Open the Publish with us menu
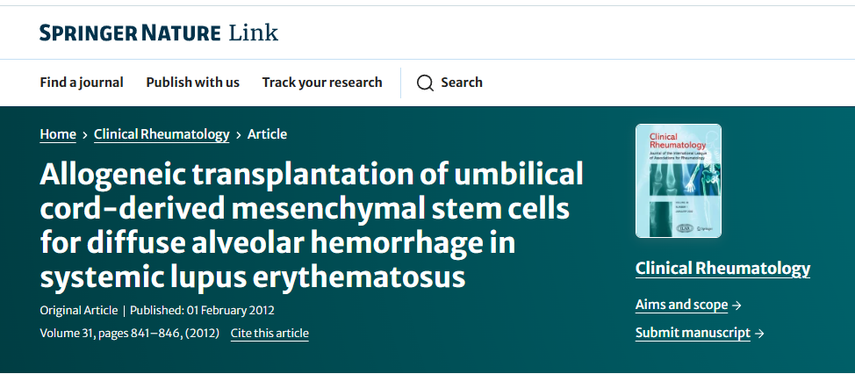Viewport: 855px width, 374px height. [192, 83]
